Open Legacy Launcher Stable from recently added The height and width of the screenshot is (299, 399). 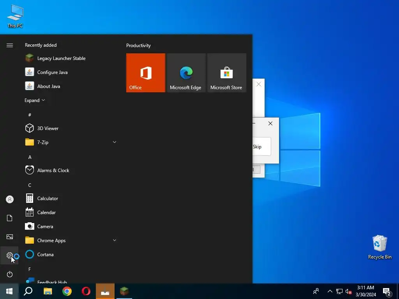71,58
